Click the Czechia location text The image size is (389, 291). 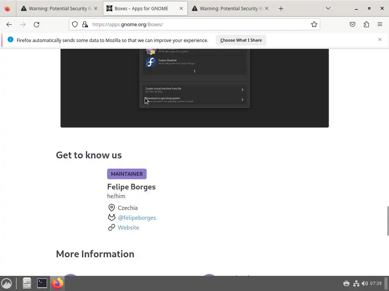[128, 208]
